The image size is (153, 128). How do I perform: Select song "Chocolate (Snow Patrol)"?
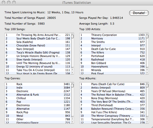(38, 45)
